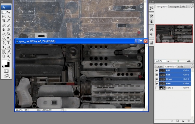Select the History Brush tool
Screen dimensions: 195x124
(x=8, y=30)
